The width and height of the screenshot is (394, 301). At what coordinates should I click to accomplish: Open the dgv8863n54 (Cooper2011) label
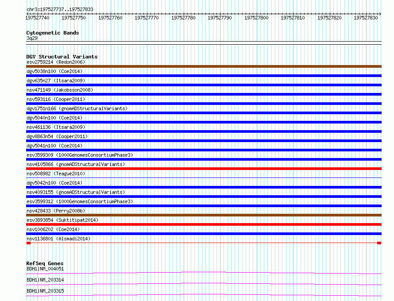(57, 136)
